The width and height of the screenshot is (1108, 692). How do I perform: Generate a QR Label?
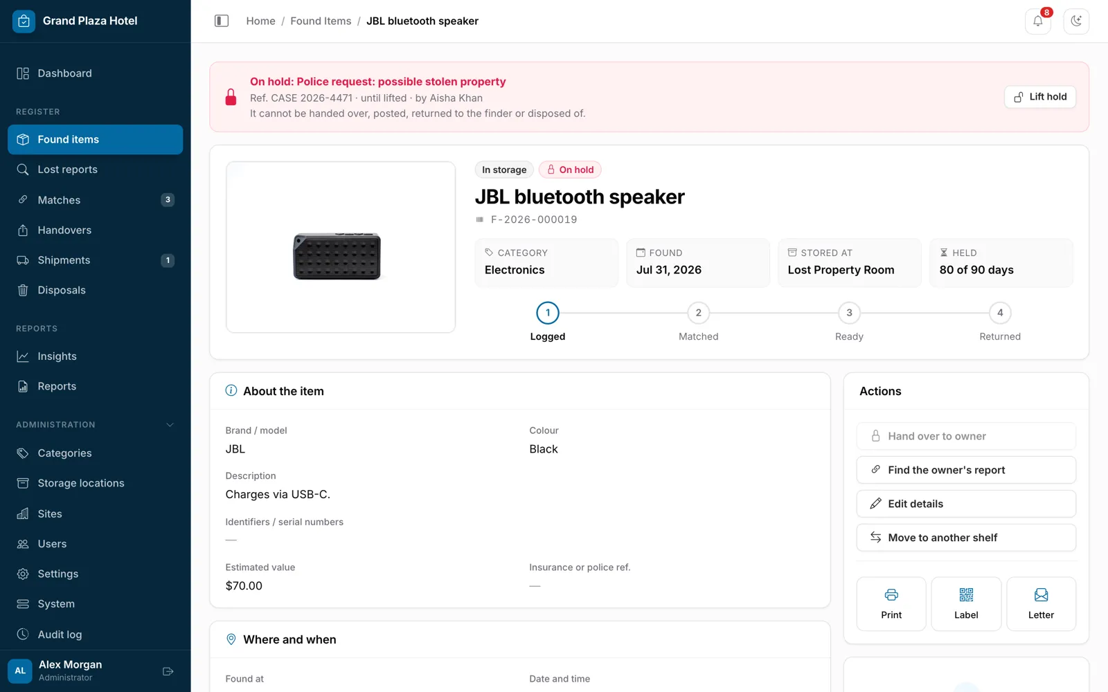pos(966,603)
